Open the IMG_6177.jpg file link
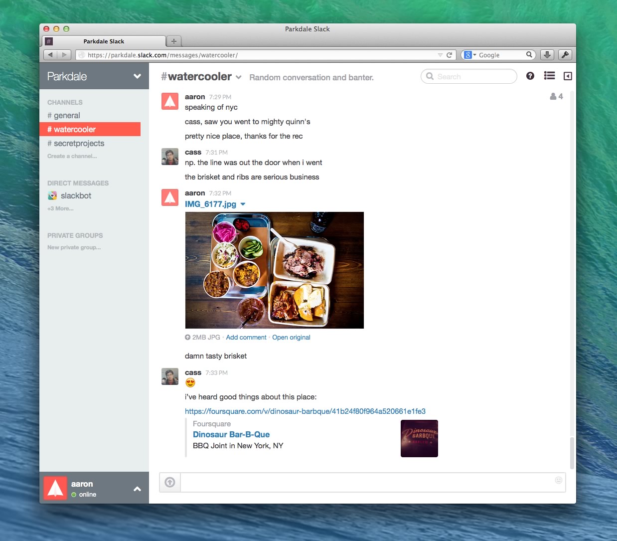Viewport: 617px width, 541px height. click(210, 204)
